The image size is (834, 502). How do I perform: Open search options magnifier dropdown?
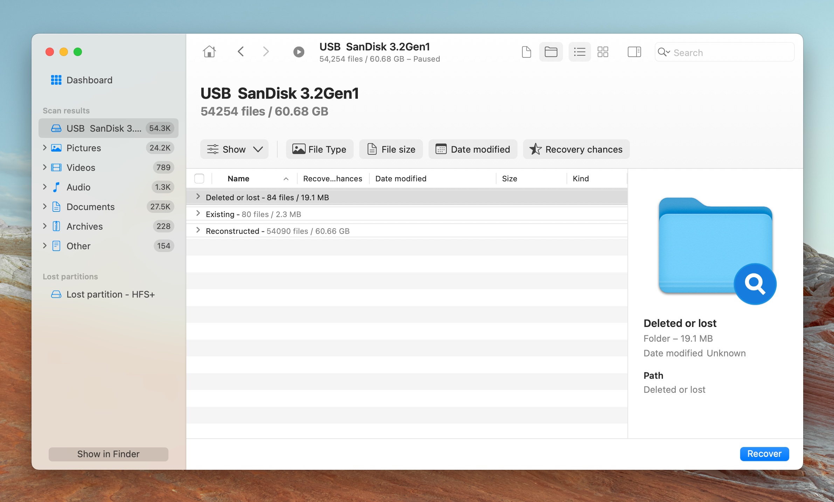point(663,52)
